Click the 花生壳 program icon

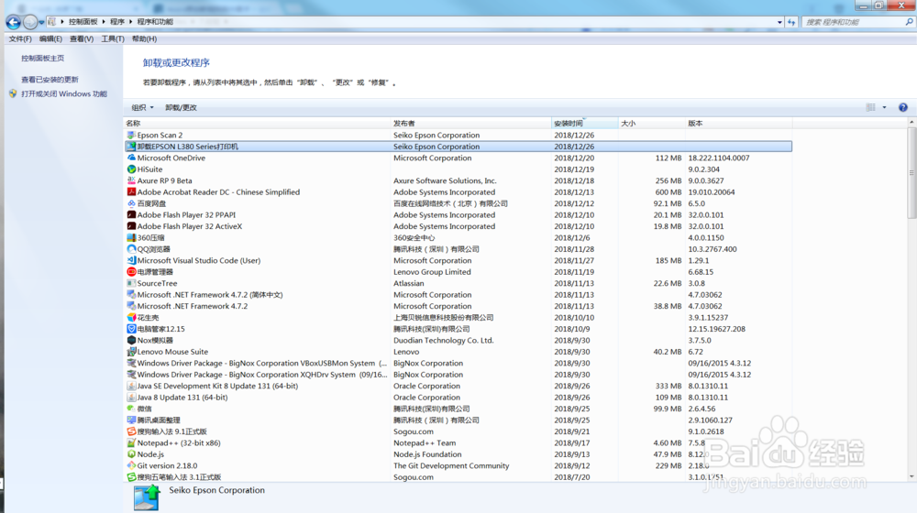click(131, 317)
